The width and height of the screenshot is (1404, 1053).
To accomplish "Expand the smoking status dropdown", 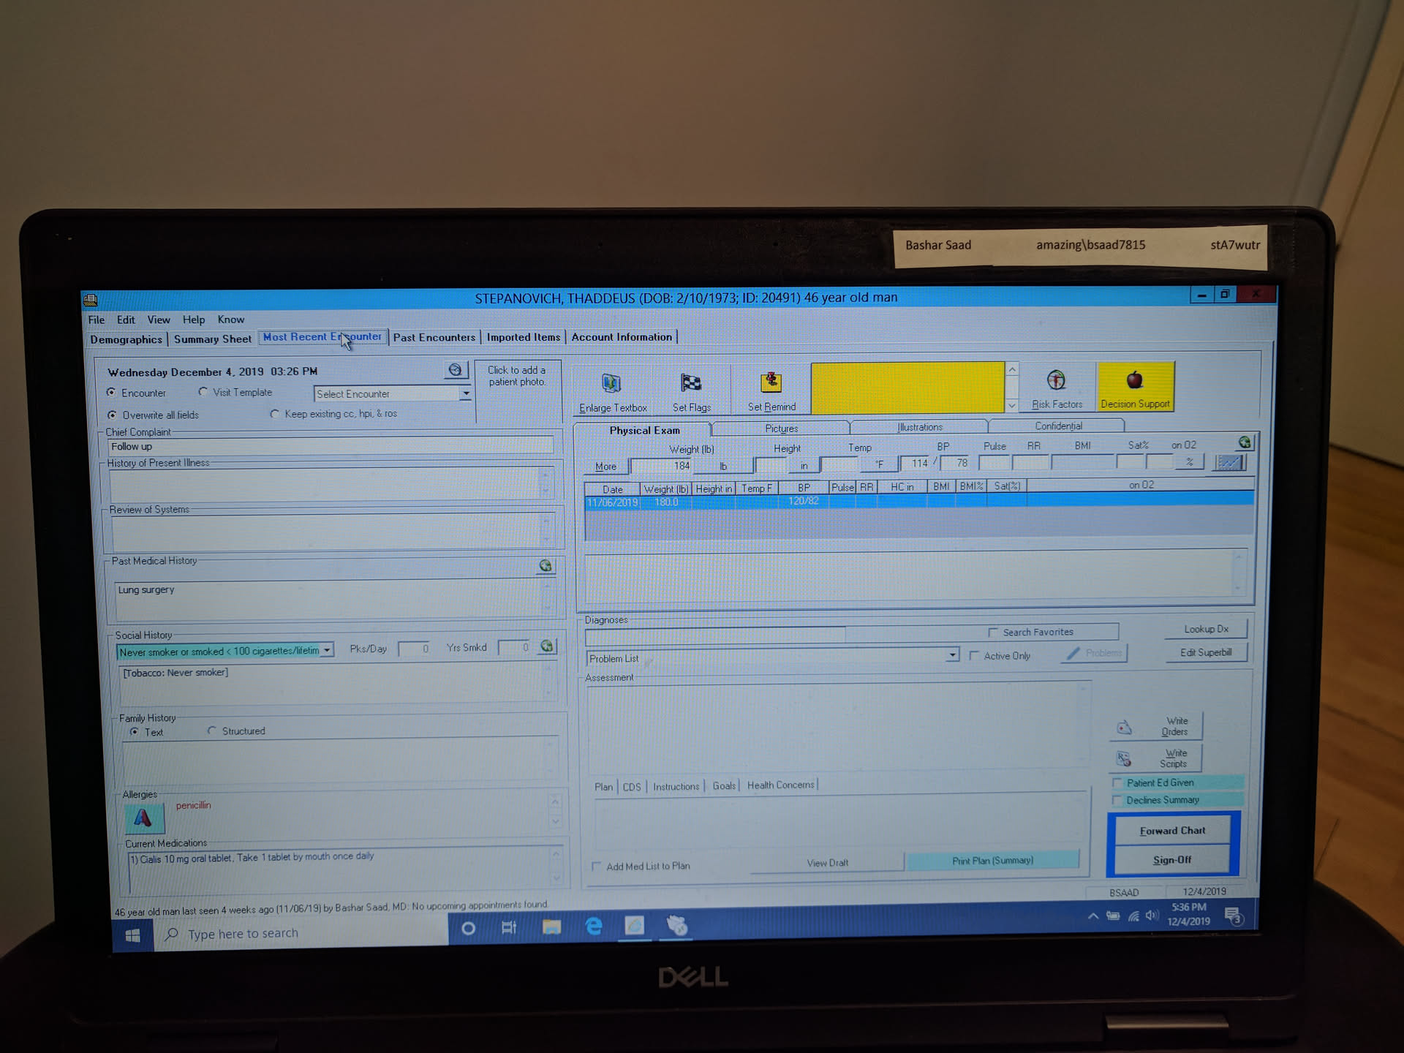I will point(327,650).
